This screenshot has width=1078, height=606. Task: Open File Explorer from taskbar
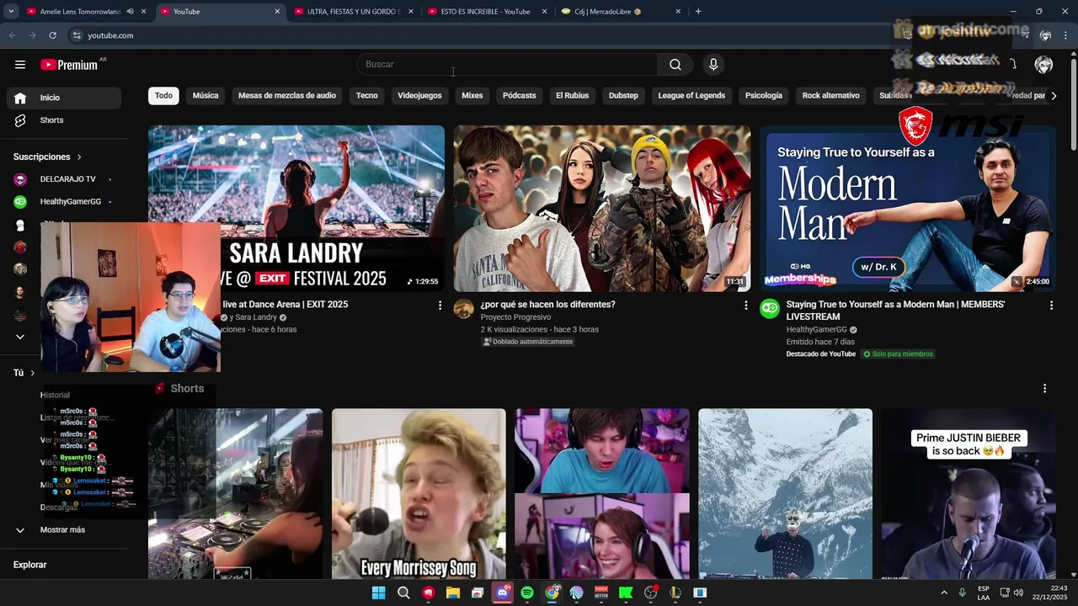tap(452, 593)
